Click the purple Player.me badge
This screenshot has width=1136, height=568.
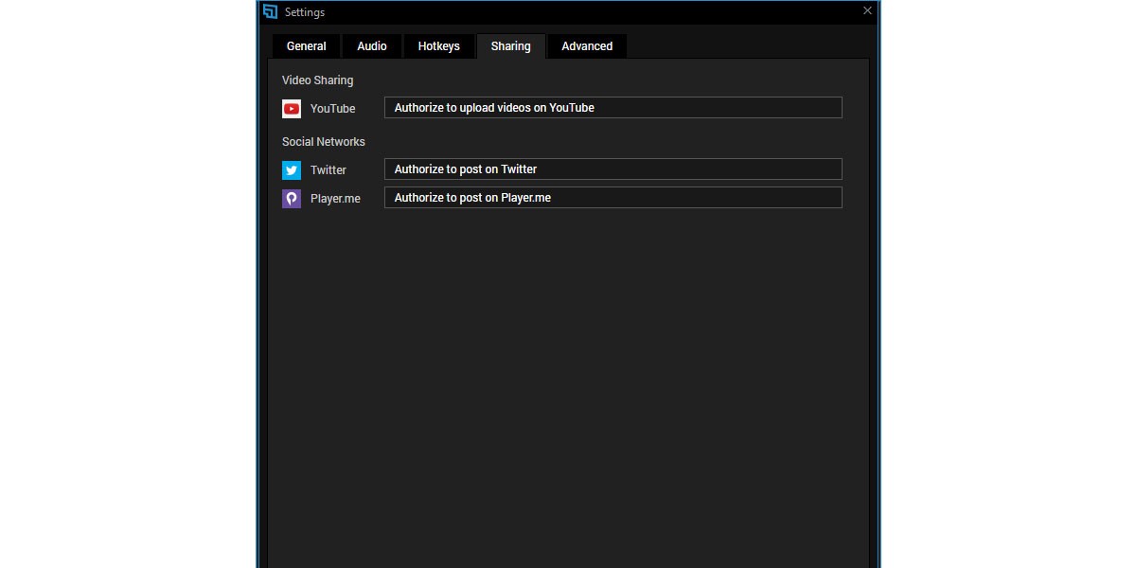[x=291, y=198]
